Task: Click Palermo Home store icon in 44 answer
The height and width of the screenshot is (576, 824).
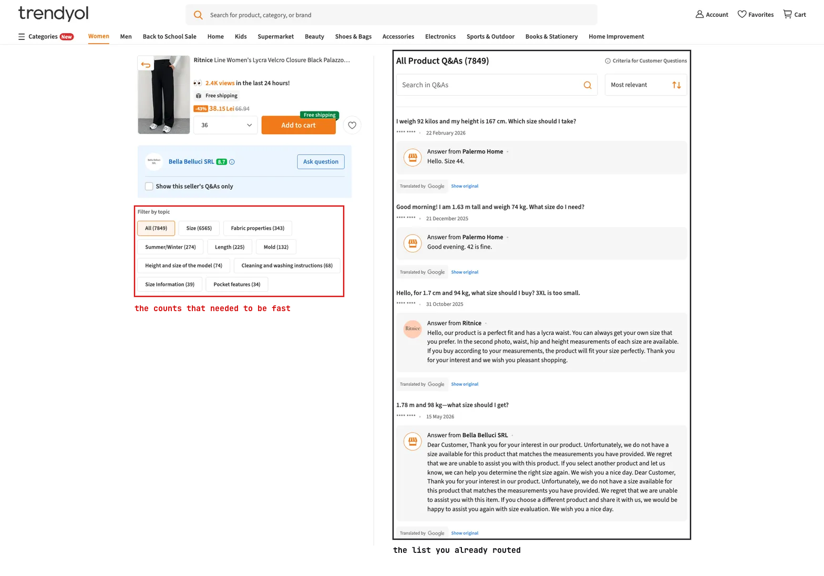Action: (413, 157)
